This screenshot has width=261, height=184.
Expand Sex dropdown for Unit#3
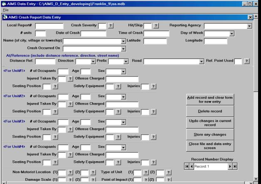click(123, 122)
